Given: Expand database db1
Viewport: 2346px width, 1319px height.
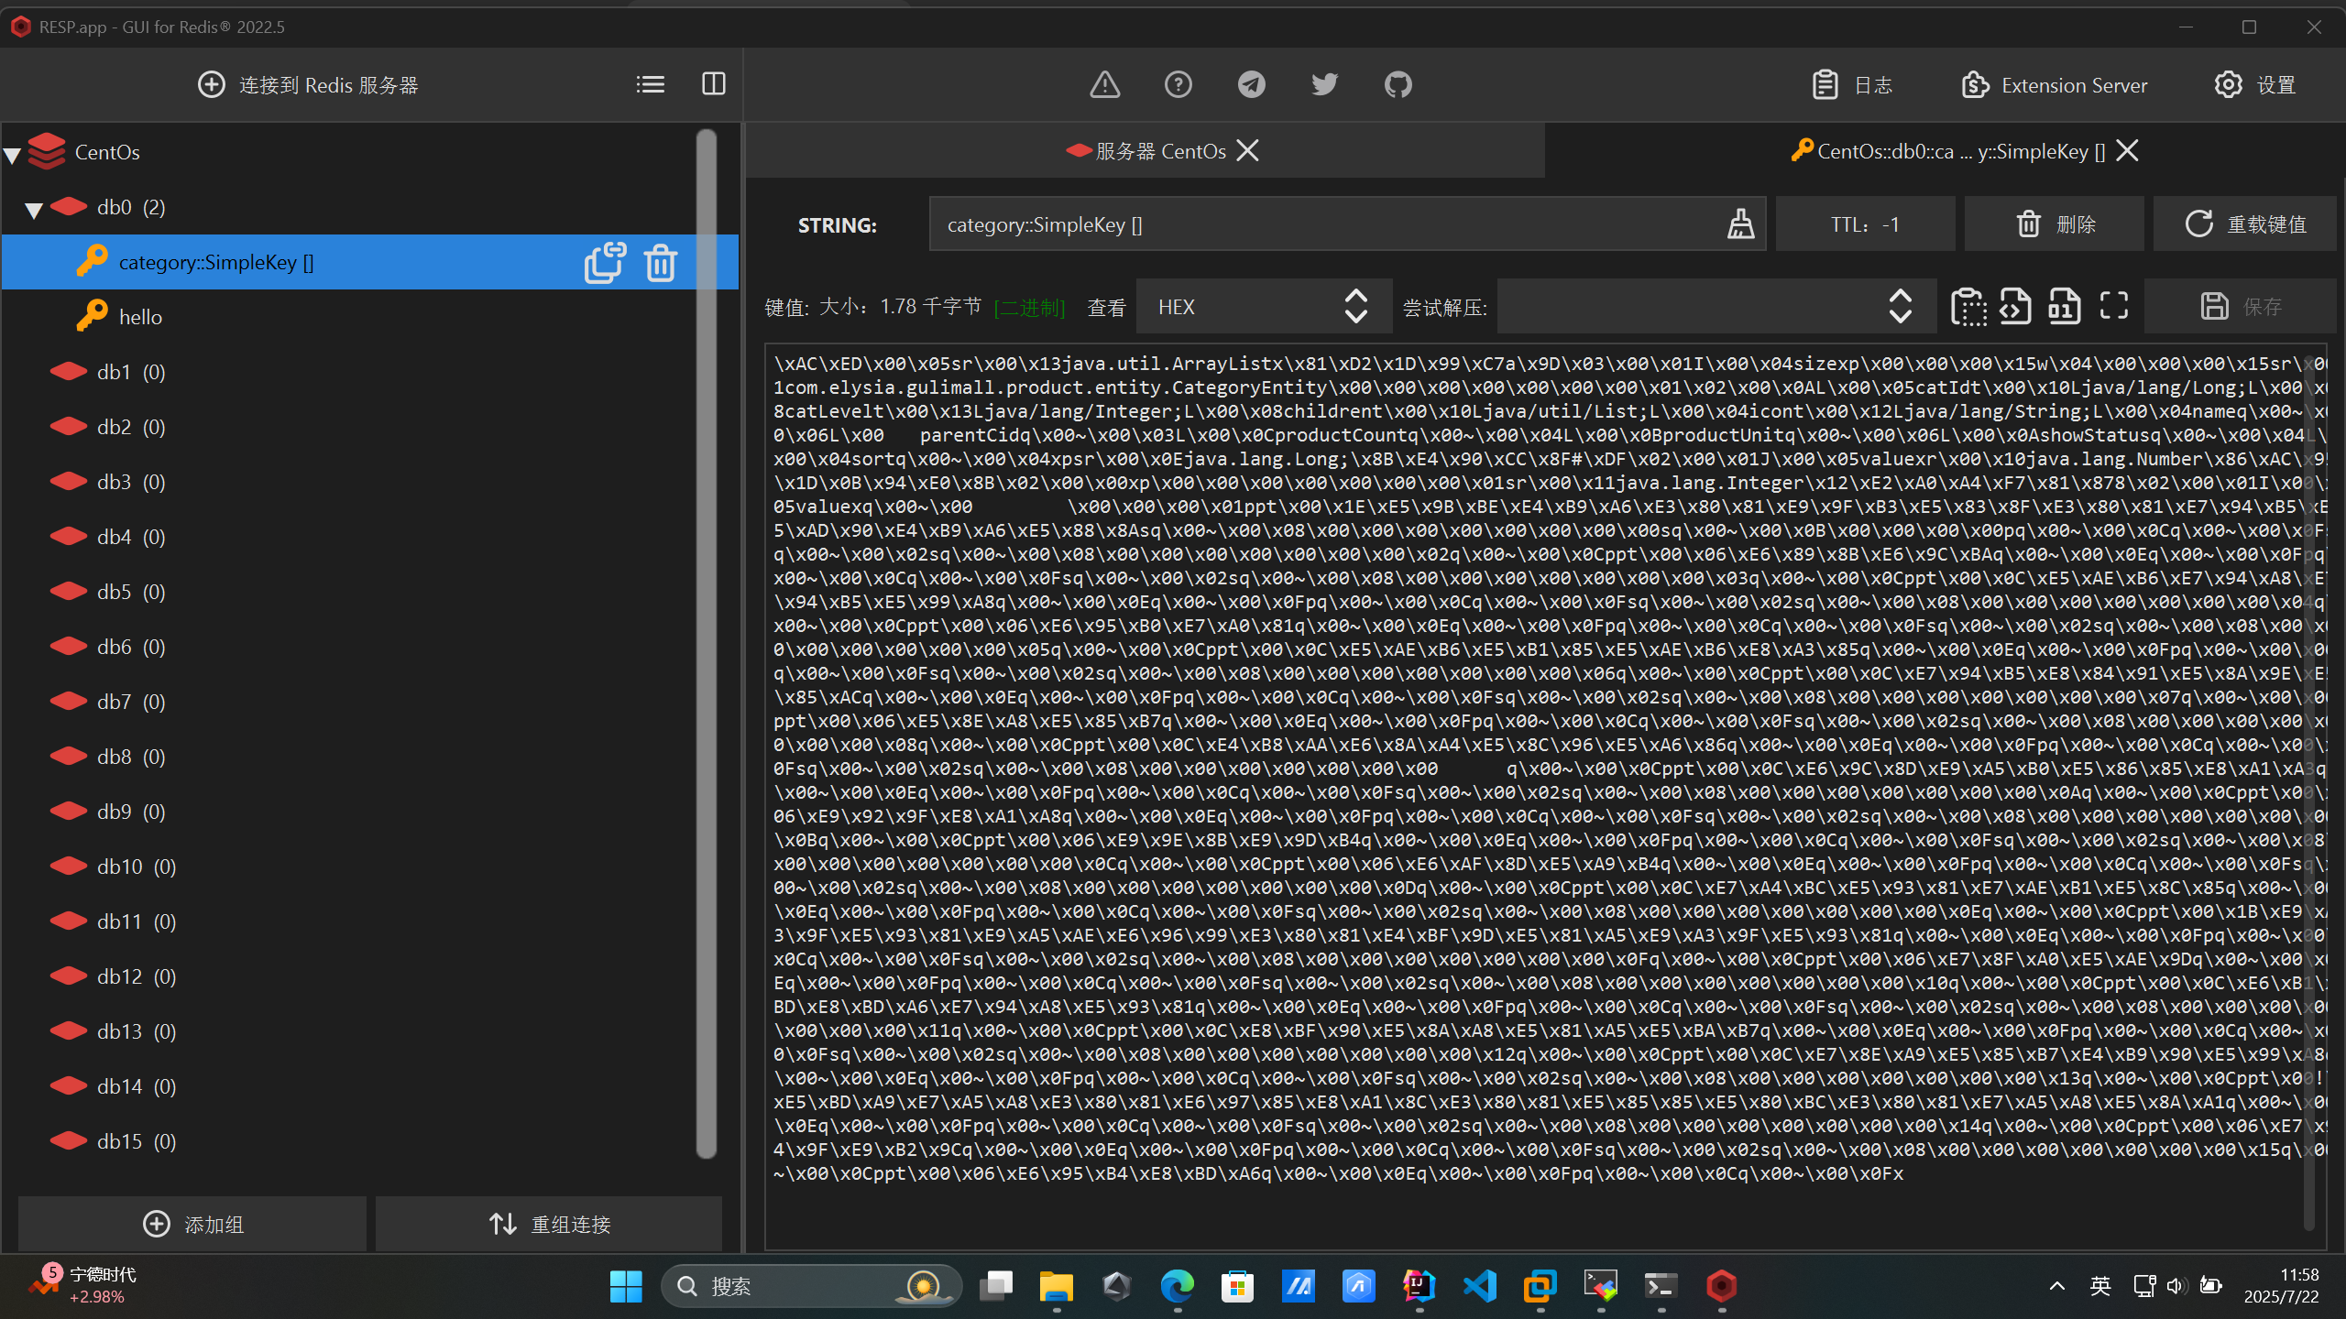Looking at the screenshot, I should tap(131, 372).
